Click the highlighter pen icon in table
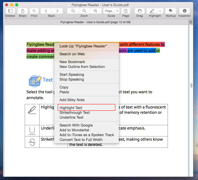This screenshot has width=198, height=180. [x=32, y=110]
